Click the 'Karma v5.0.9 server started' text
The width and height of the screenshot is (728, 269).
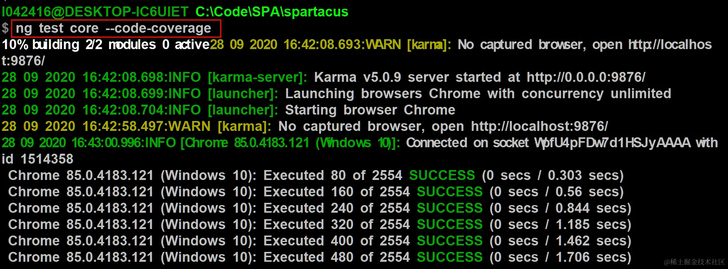(x=407, y=77)
